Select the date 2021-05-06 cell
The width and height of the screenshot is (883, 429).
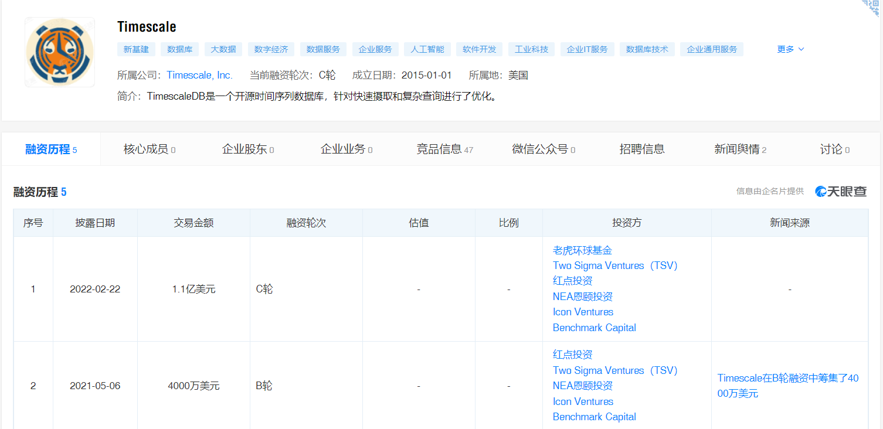click(x=95, y=386)
